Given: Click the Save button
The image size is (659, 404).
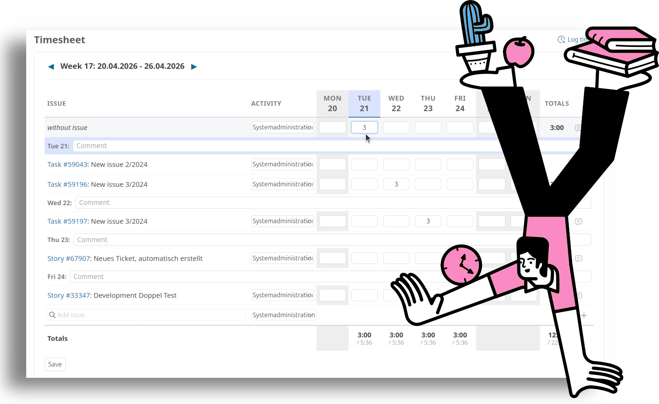Looking at the screenshot, I should (55, 364).
